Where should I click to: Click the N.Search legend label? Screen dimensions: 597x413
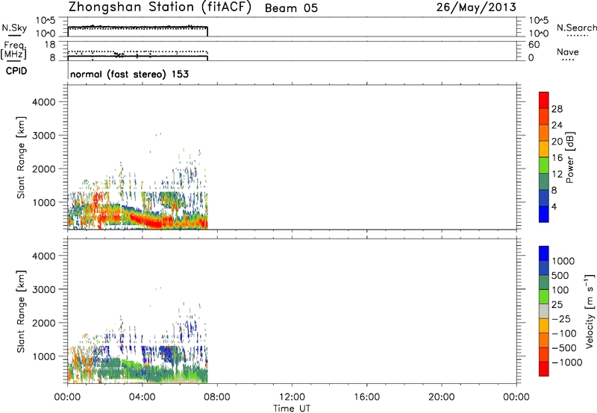pos(576,28)
